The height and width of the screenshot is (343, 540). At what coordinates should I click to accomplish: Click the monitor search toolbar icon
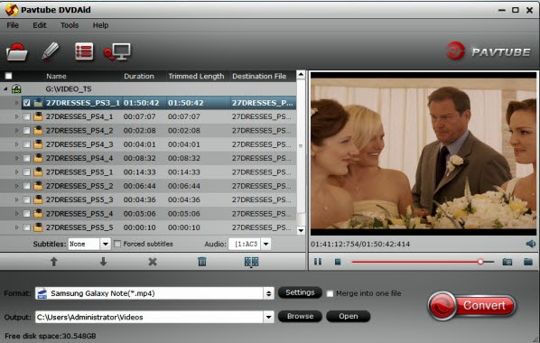(x=117, y=52)
